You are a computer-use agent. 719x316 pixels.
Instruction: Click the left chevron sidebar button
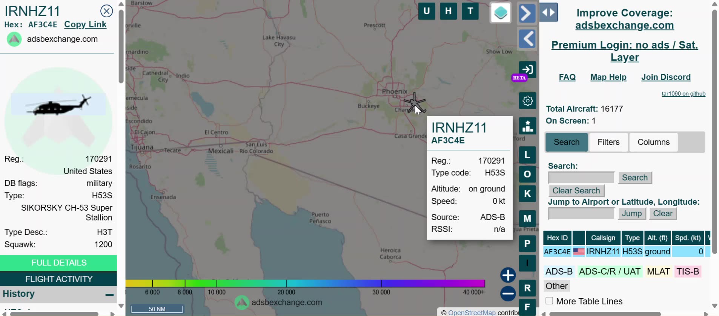pyautogui.click(x=527, y=38)
